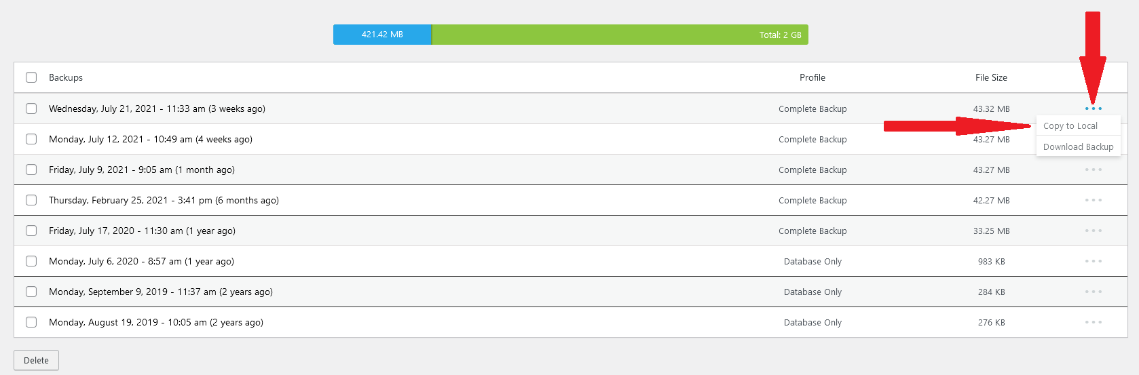Click the Thursday, February 25, 2021 backup title
Image resolution: width=1139 pixels, height=375 pixels.
tap(164, 200)
